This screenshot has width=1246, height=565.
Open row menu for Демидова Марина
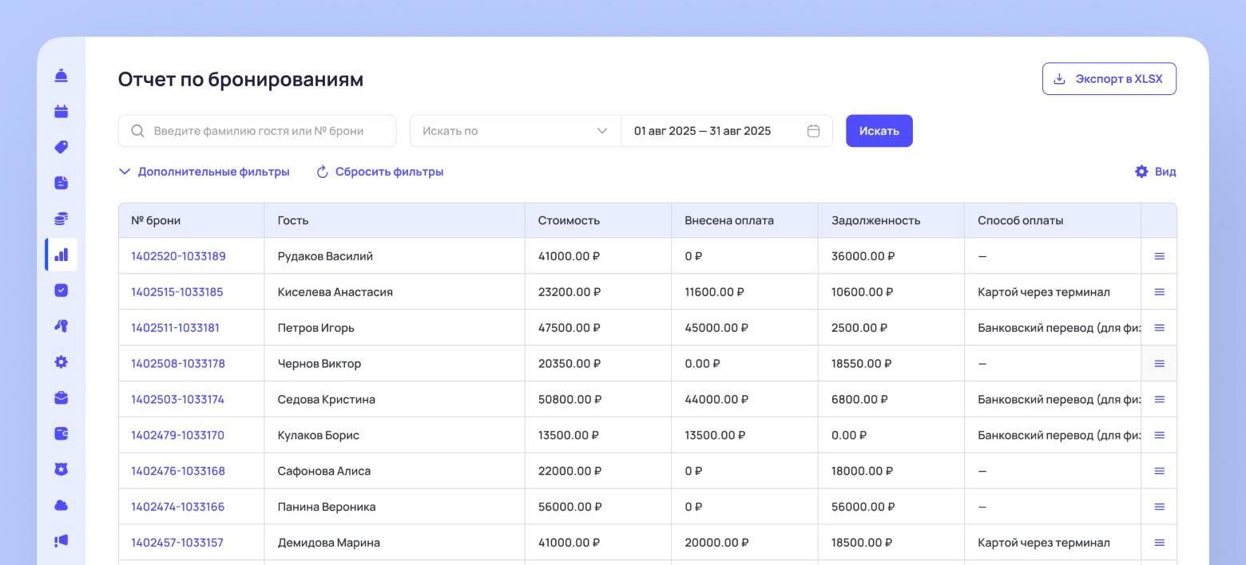point(1159,543)
